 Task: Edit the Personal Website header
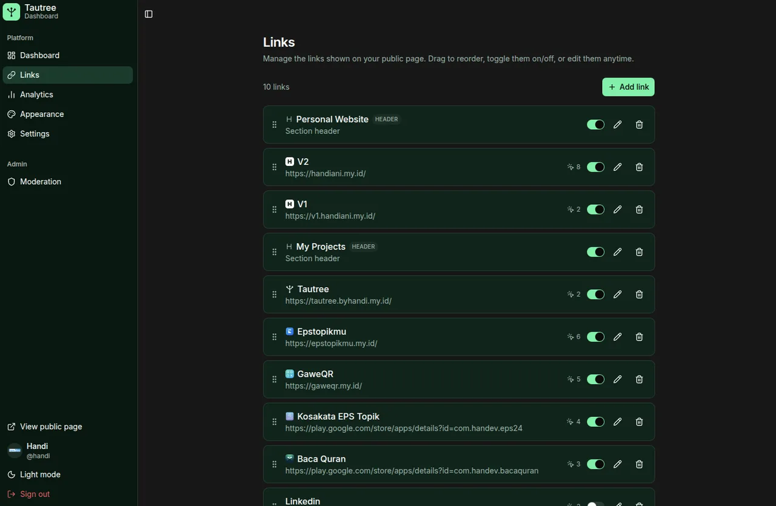pyautogui.click(x=617, y=125)
